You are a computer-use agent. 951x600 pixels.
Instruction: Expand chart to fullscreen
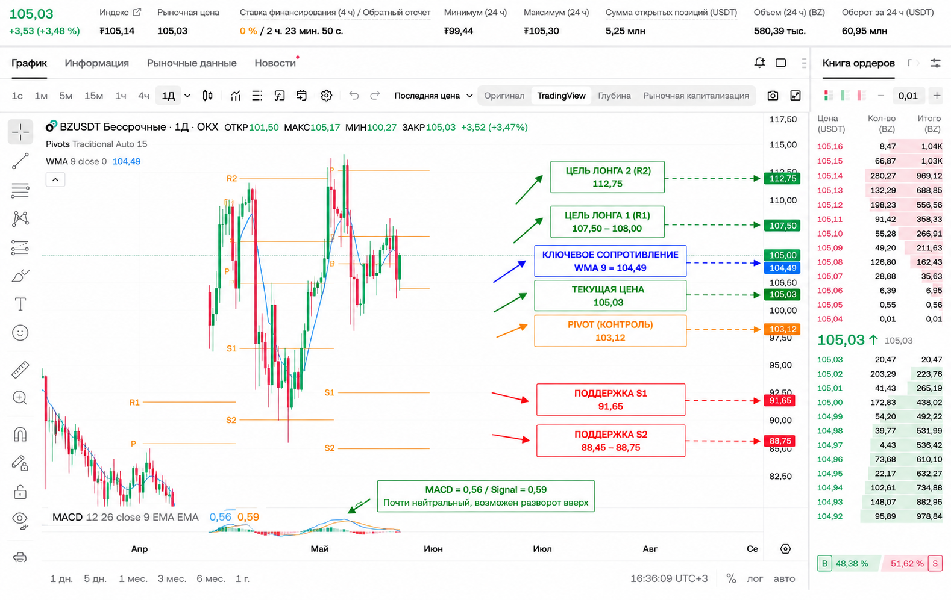(x=796, y=96)
